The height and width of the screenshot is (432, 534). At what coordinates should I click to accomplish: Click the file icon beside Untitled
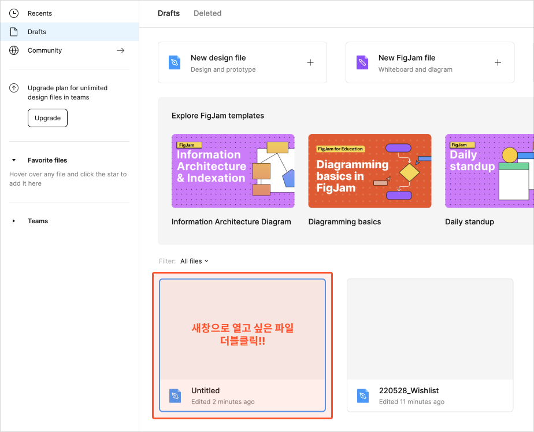[x=175, y=396]
